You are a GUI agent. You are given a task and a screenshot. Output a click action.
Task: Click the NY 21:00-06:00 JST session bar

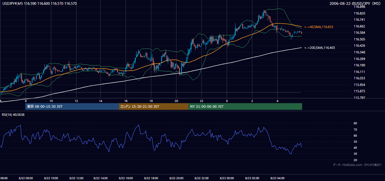245,106
